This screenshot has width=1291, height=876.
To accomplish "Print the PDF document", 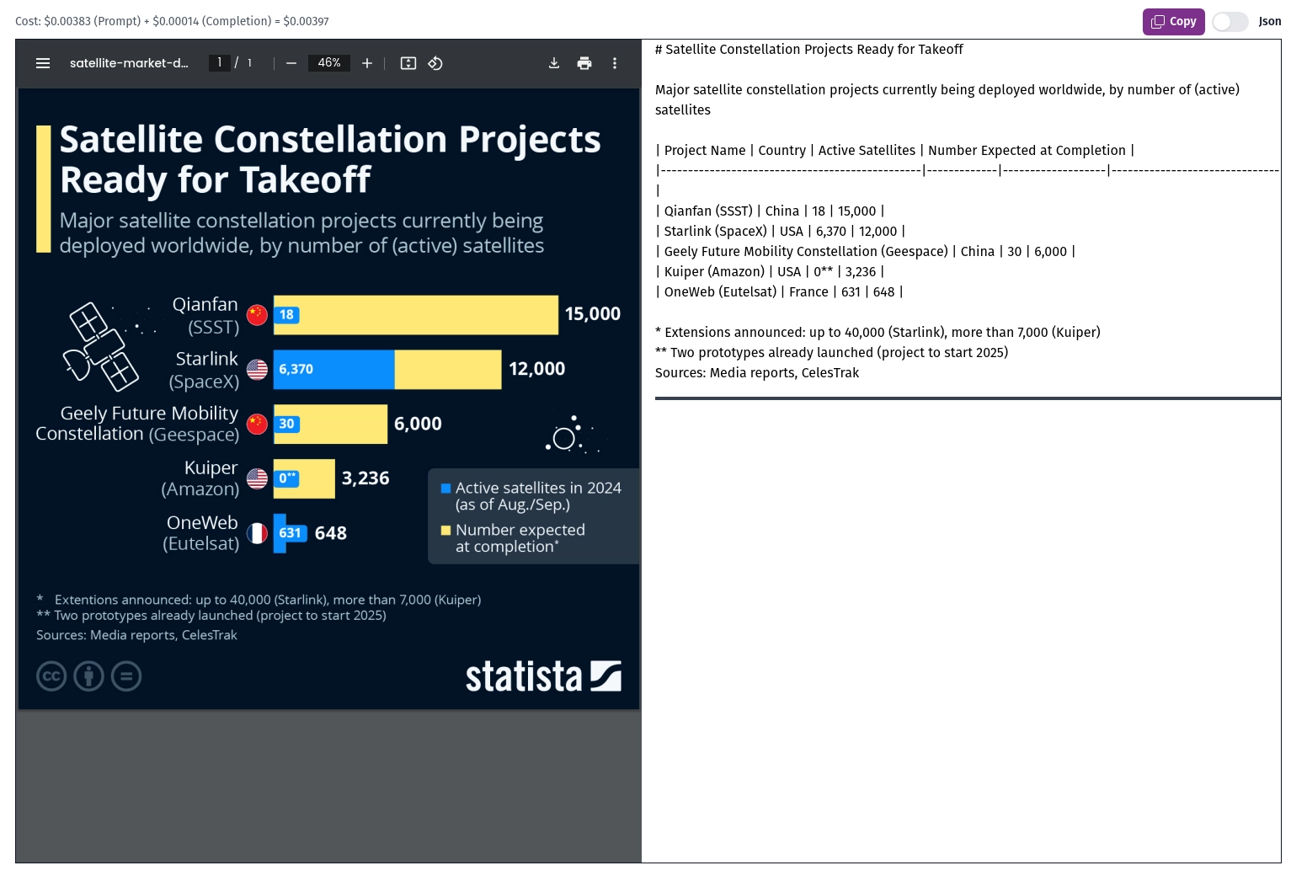I will pyautogui.click(x=584, y=63).
